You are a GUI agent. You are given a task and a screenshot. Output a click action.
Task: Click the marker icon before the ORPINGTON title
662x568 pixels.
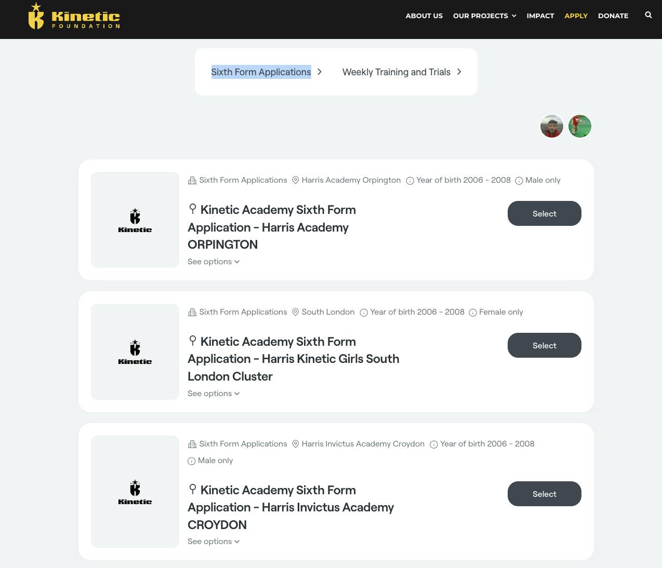(x=193, y=209)
